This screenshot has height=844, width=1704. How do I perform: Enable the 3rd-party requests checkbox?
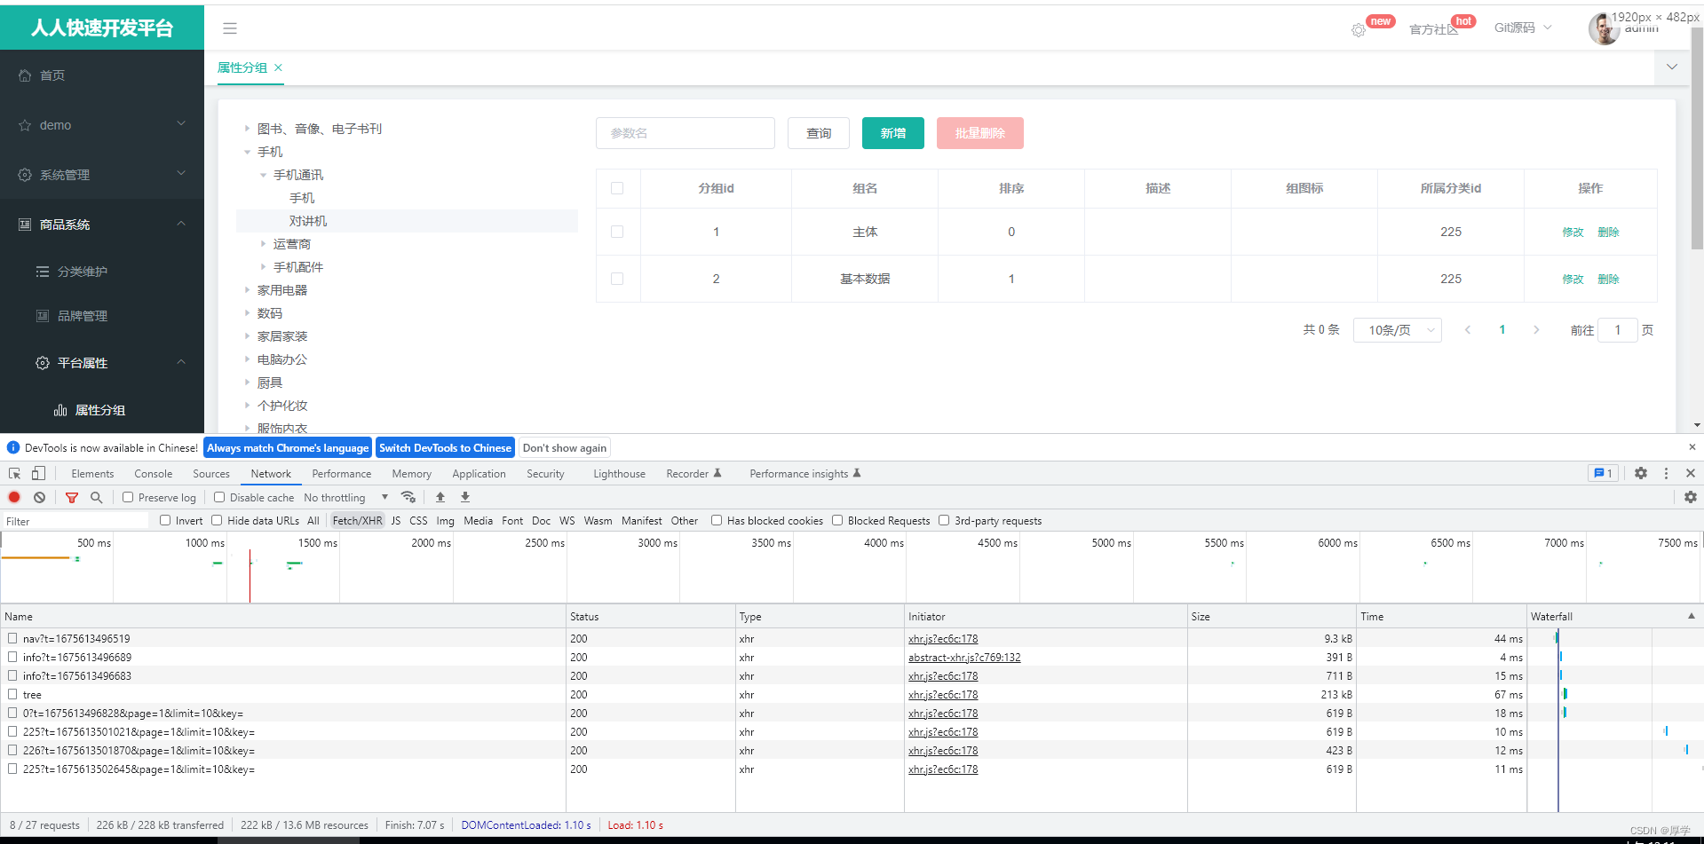pos(944,521)
